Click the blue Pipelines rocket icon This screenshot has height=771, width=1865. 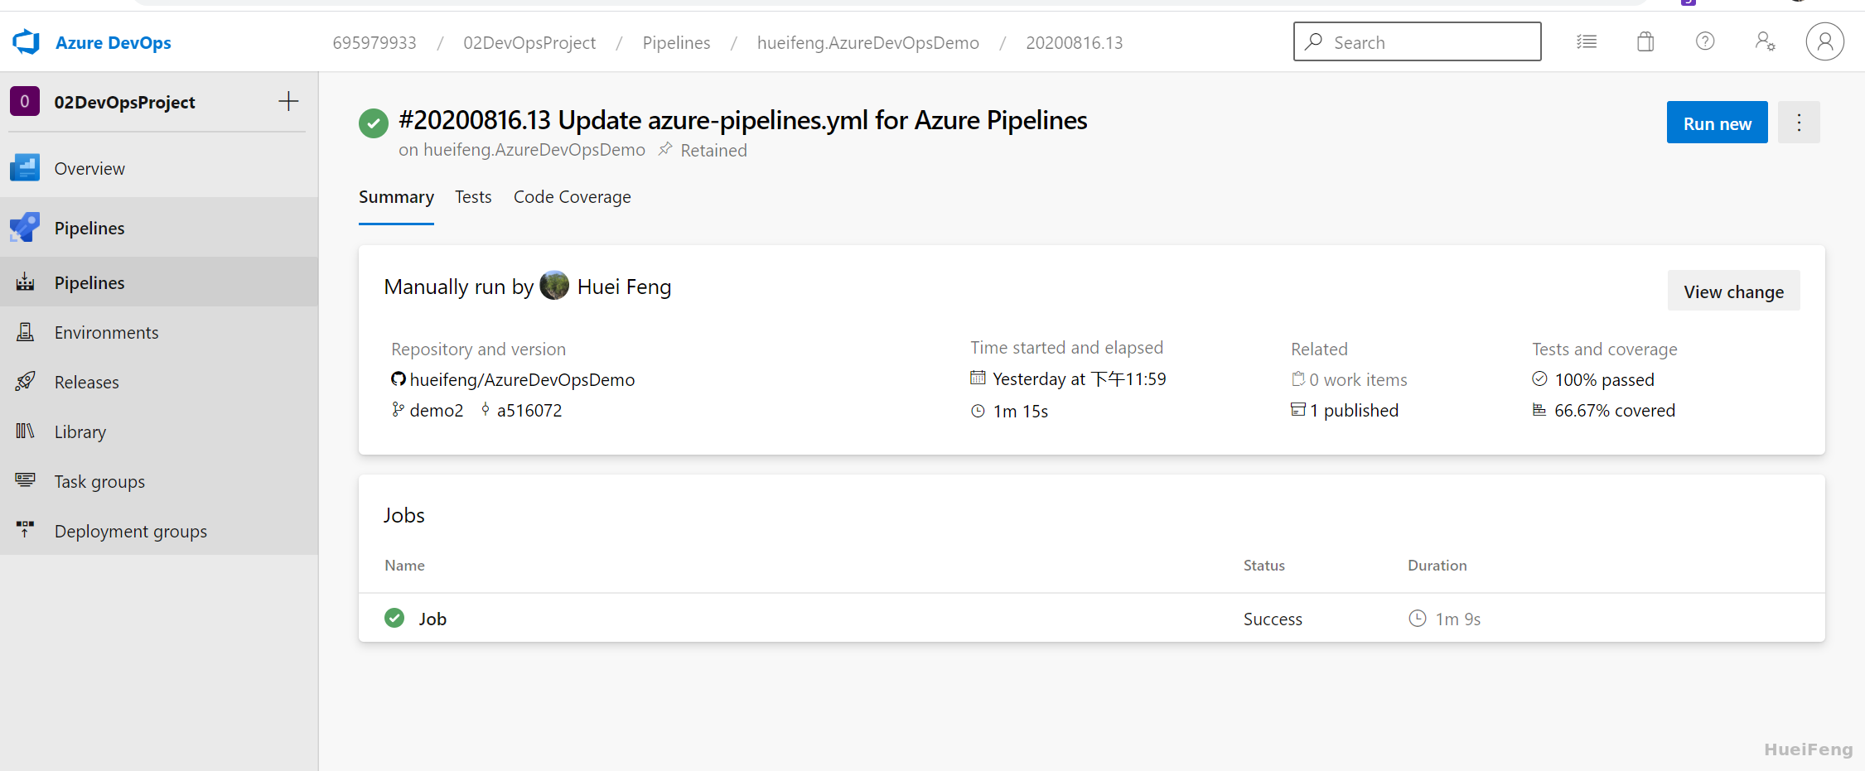[x=25, y=228]
